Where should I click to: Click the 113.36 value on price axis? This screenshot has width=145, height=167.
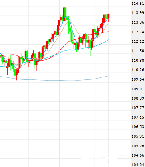tap(138, 22)
